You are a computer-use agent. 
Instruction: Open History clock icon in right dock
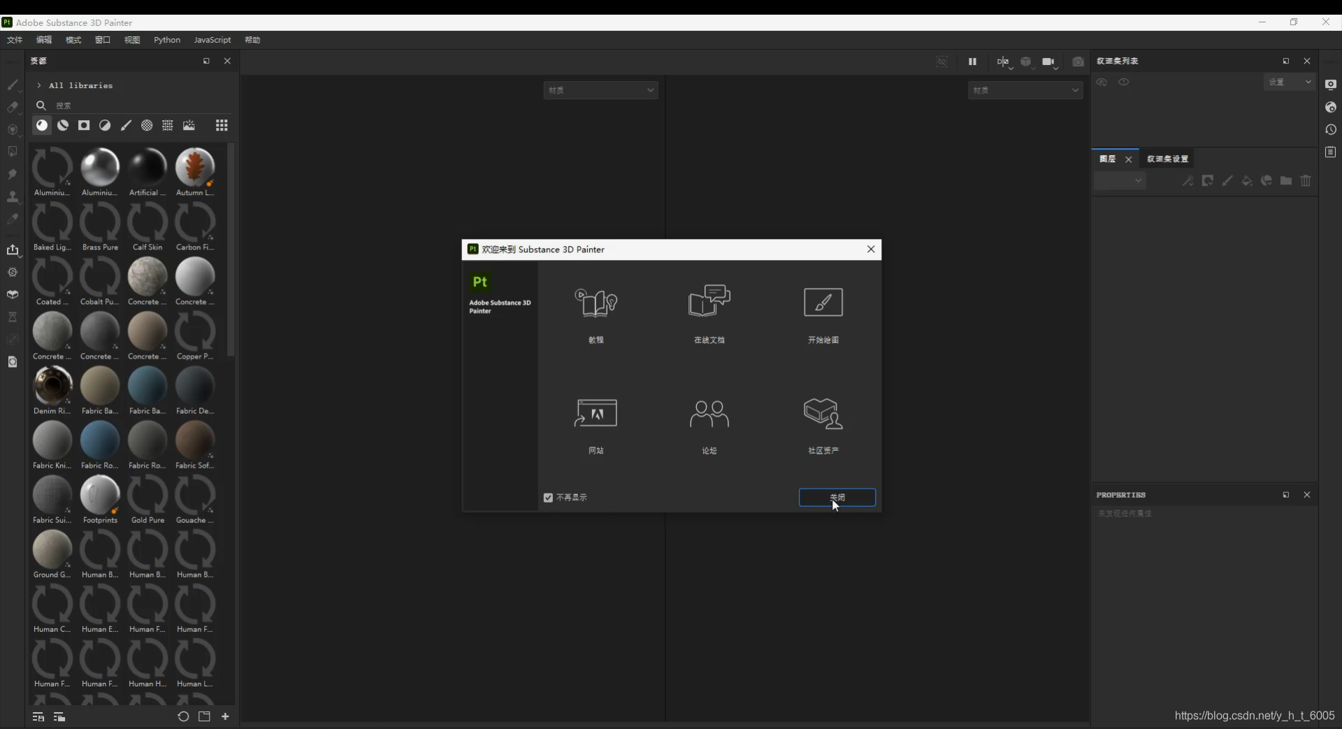(x=1331, y=129)
